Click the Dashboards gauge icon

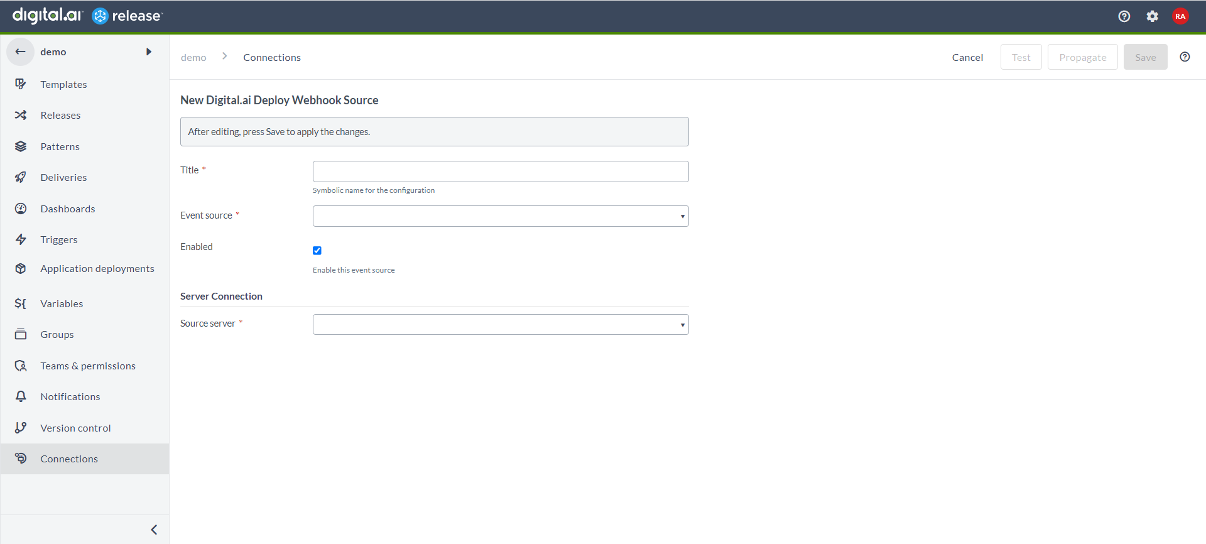click(x=21, y=209)
